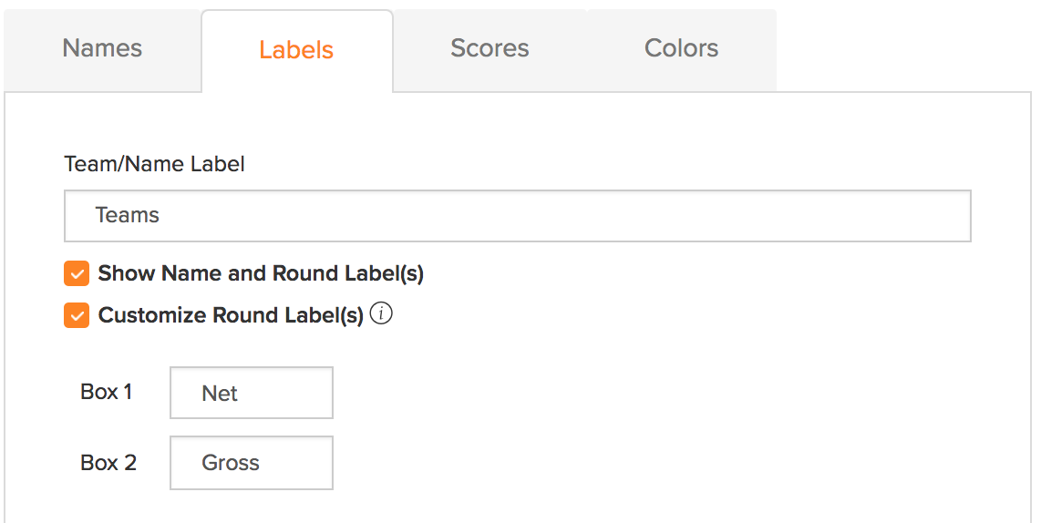Click the Box 1 label text
Image resolution: width=1041 pixels, height=523 pixels.
coord(107,392)
